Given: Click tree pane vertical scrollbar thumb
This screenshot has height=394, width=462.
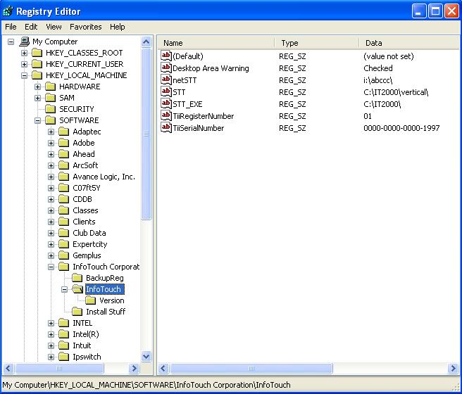Looking at the screenshot, I should [146, 134].
